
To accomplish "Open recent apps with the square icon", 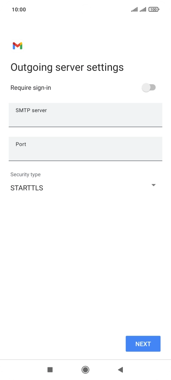I will point(50,369).
